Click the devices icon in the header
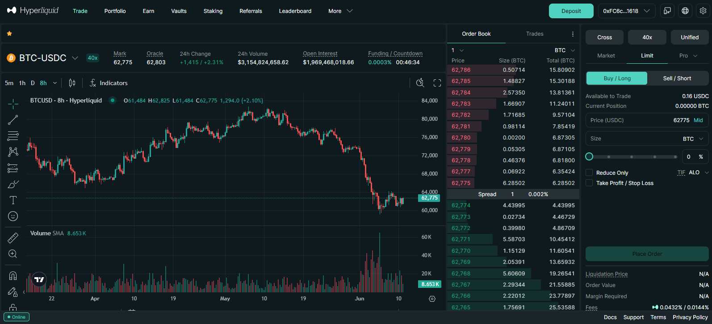Screen dimensions: 712x324 [x=667, y=11]
